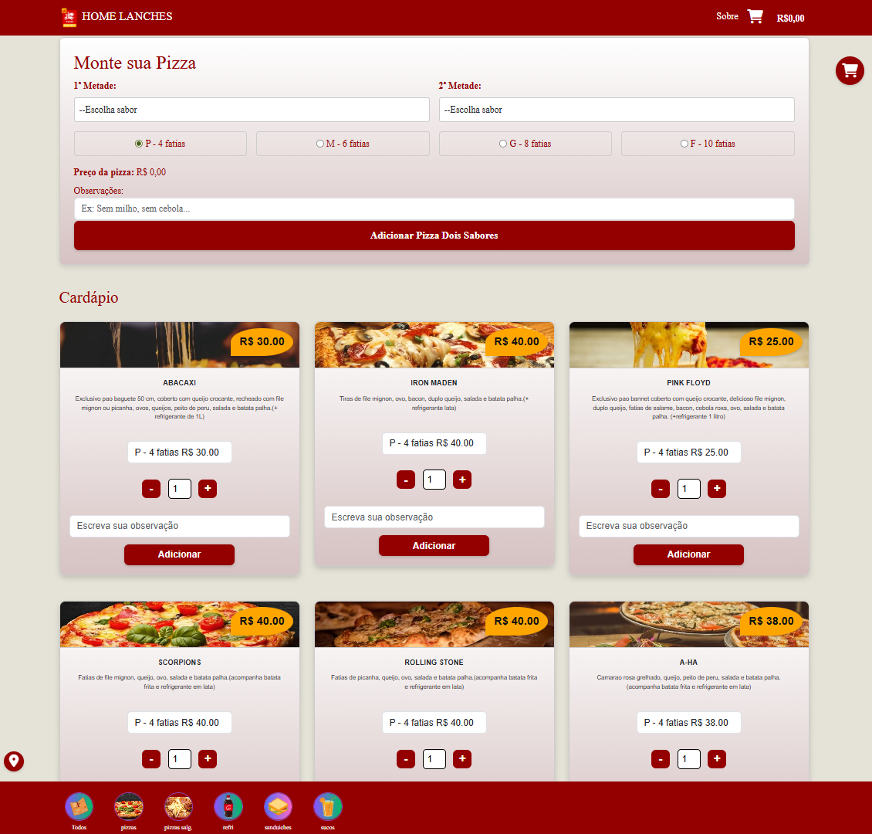Select the Todos category icon

point(79,807)
